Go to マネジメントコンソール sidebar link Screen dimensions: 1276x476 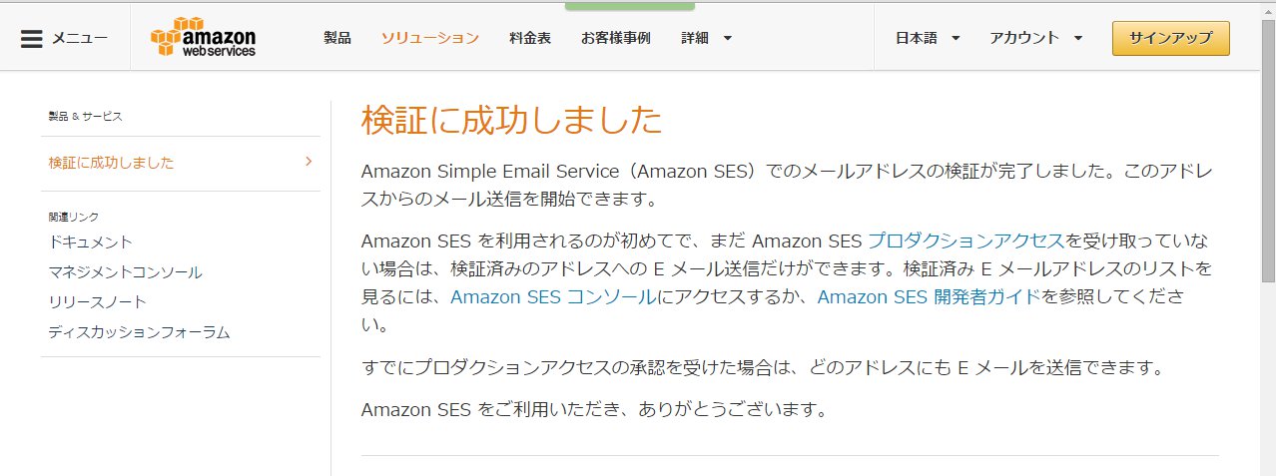click(x=126, y=271)
